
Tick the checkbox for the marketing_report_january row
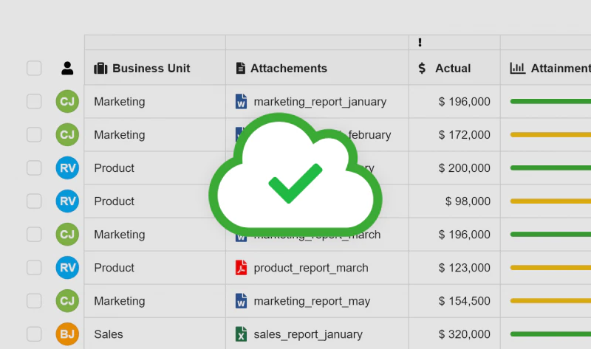[34, 101]
